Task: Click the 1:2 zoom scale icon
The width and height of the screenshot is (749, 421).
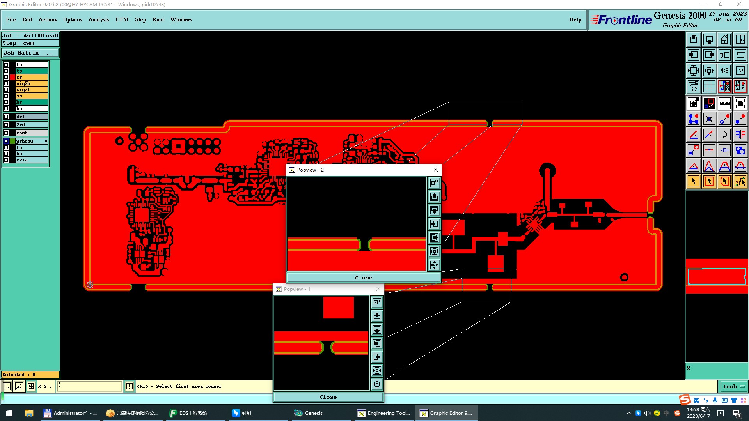Action: [x=724, y=71]
